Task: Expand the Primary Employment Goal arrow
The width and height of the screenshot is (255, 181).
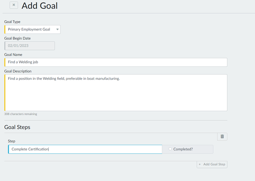Action: [x=58, y=29]
